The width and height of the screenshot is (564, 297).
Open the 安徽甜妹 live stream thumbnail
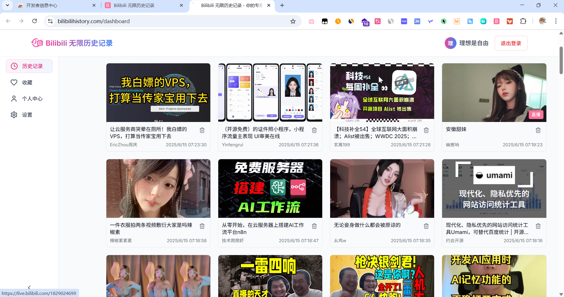494,93
